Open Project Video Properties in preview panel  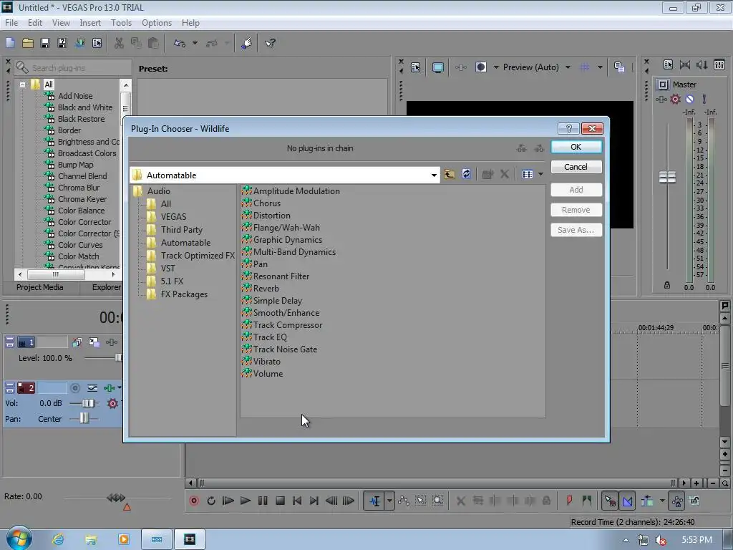coord(416,67)
